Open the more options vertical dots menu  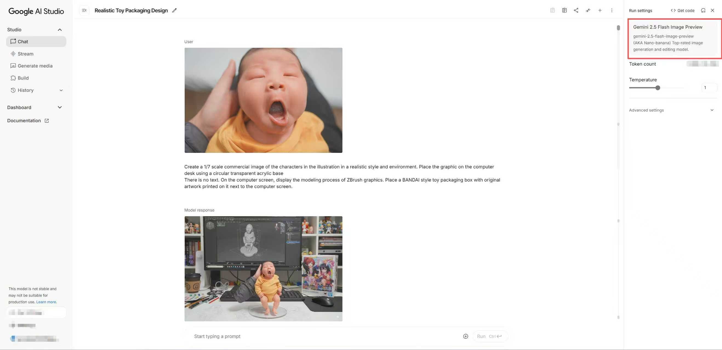click(612, 10)
